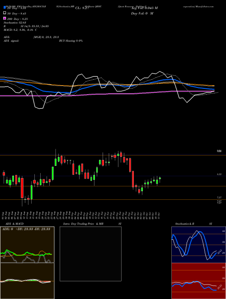226x299 pixels.
Task: Click the CL closing price value
Action: pyautogui.click(x=82, y=8)
